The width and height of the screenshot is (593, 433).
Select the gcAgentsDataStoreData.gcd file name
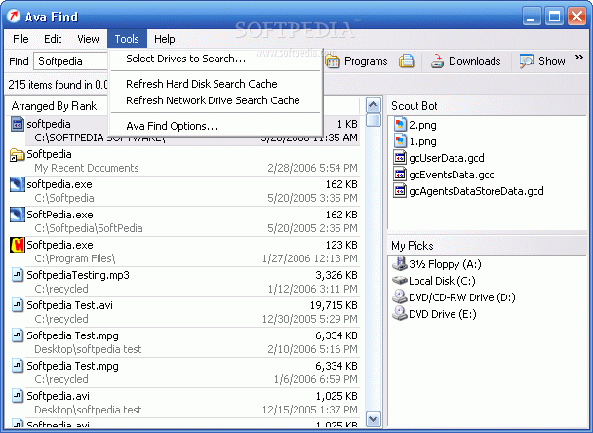click(x=476, y=191)
